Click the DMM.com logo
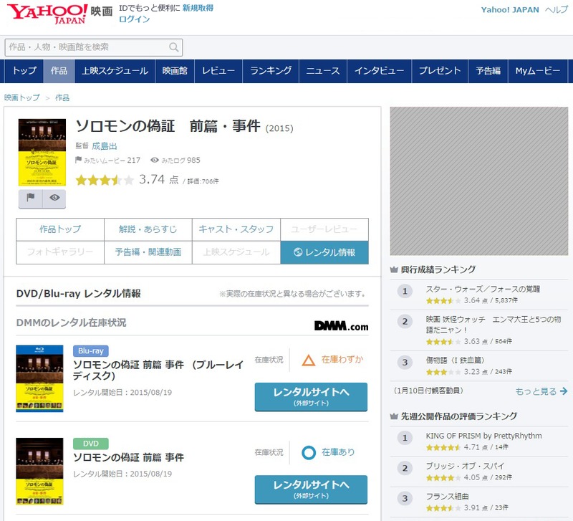The height and width of the screenshot is (521, 573). click(342, 325)
